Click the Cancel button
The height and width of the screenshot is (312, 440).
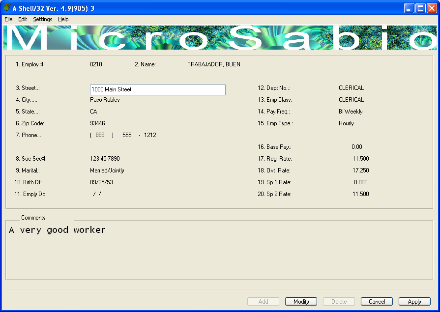(x=377, y=302)
